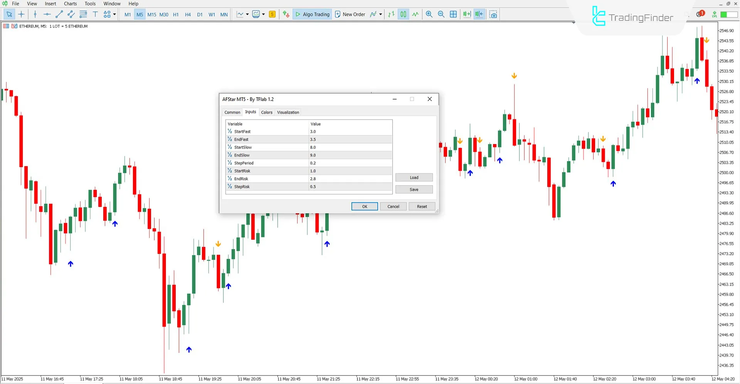The height and width of the screenshot is (384, 740).
Task: Switch chart to candlestick view
Action: coord(403,14)
